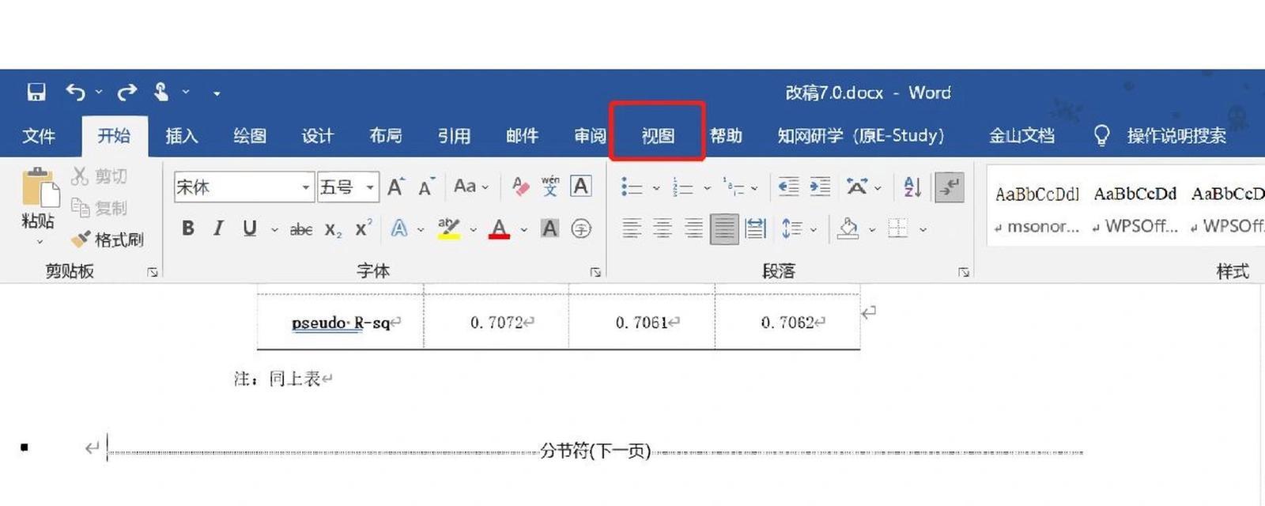The width and height of the screenshot is (1265, 506).
Task: Open the 剪贴板 pane launcher
Action: pyautogui.click(x=153, y=272)
